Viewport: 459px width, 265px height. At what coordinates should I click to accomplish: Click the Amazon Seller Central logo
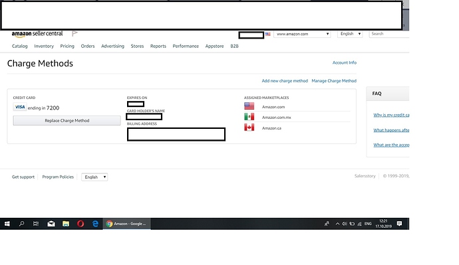point(37,34)
